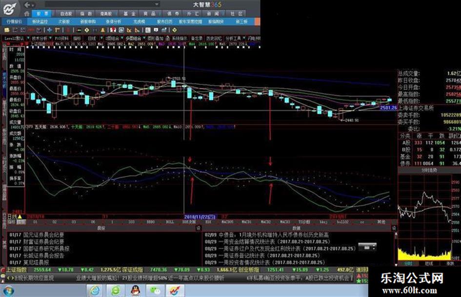Click the 上证指数 status bar entry
Viewport: 461px width, 297px height.
(17, 270)
